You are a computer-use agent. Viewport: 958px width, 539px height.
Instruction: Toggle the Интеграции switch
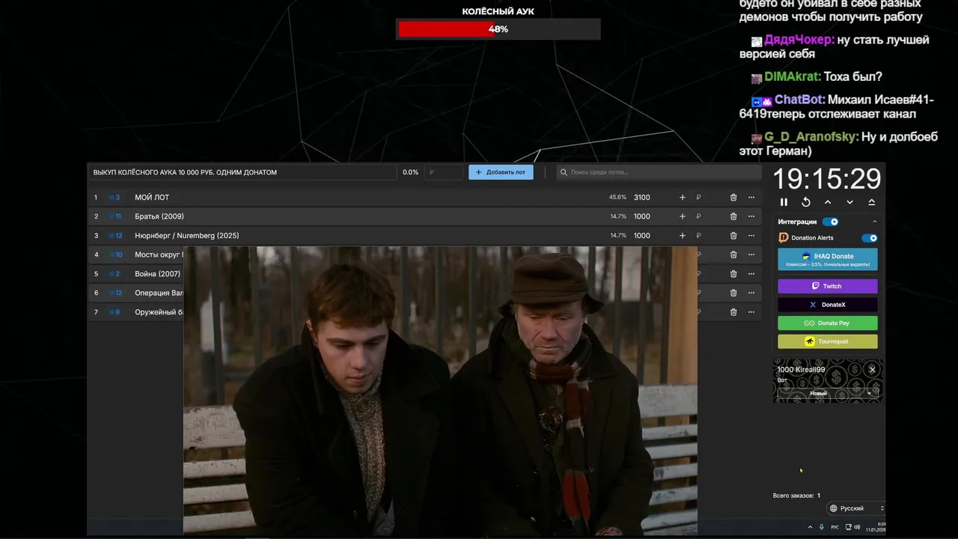point(830,222)
